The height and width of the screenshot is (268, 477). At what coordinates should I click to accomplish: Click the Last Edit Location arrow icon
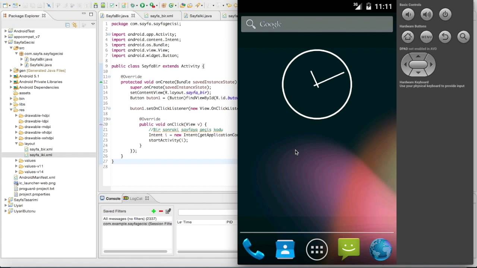(228, 6)
